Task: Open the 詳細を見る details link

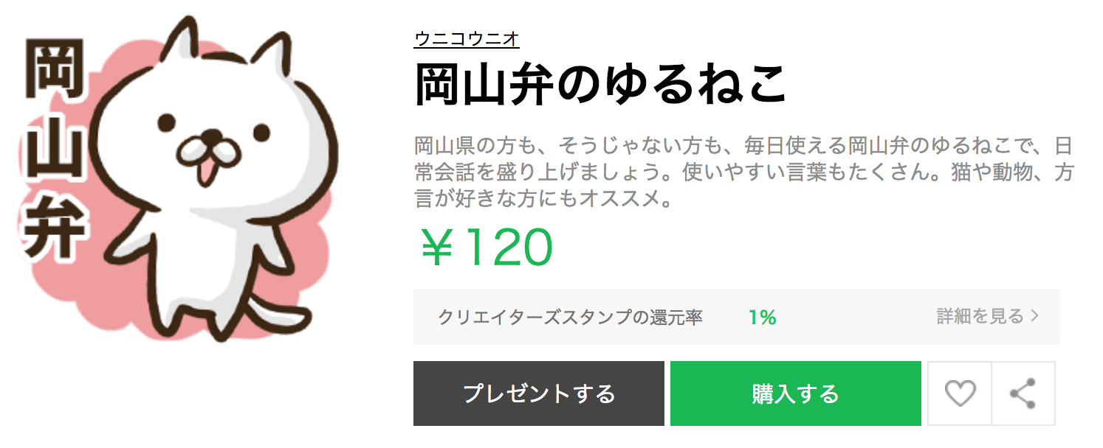Action: click(988, 317)
